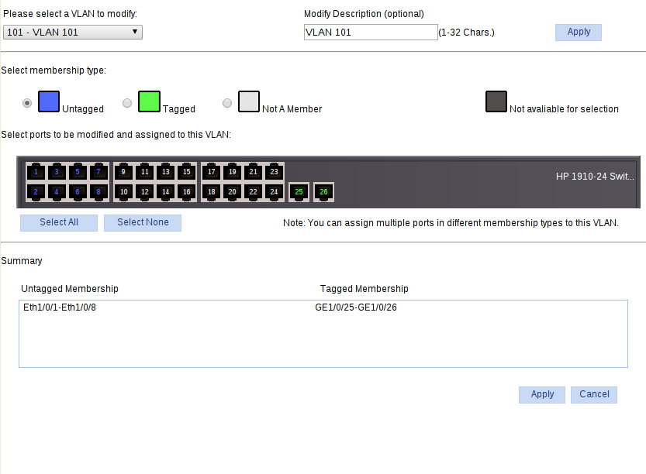Pick port 7 on the switch panel
This screenshot has height=474, width=646.
pyautogui.click(x=98, y=172)
